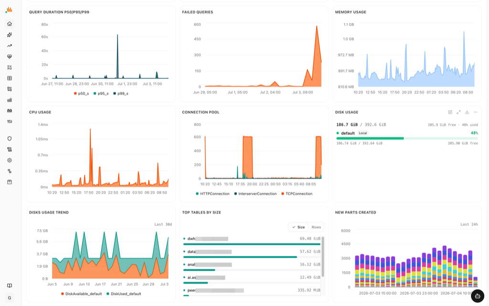
Task: Open the heartbeat health icon in sidebar
Action: tap(10, 56)
